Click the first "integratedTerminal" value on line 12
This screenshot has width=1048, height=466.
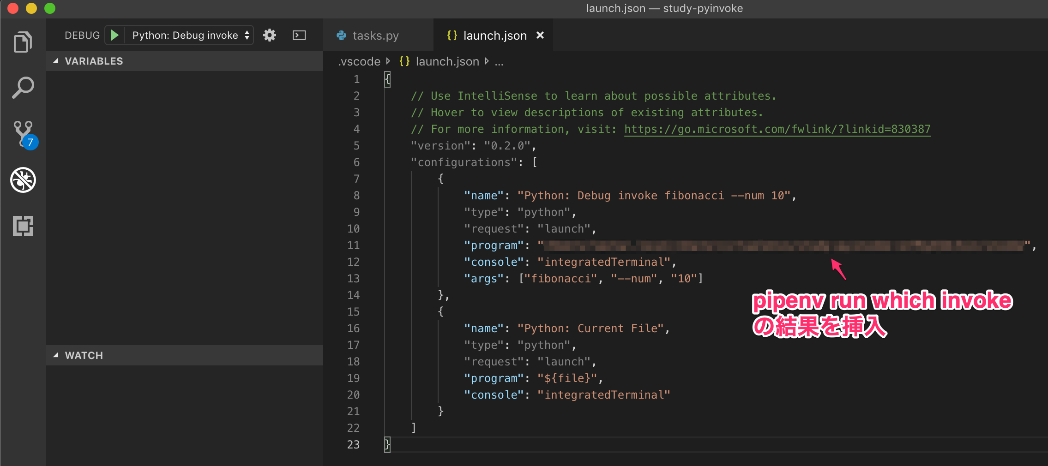pos(604,262)
